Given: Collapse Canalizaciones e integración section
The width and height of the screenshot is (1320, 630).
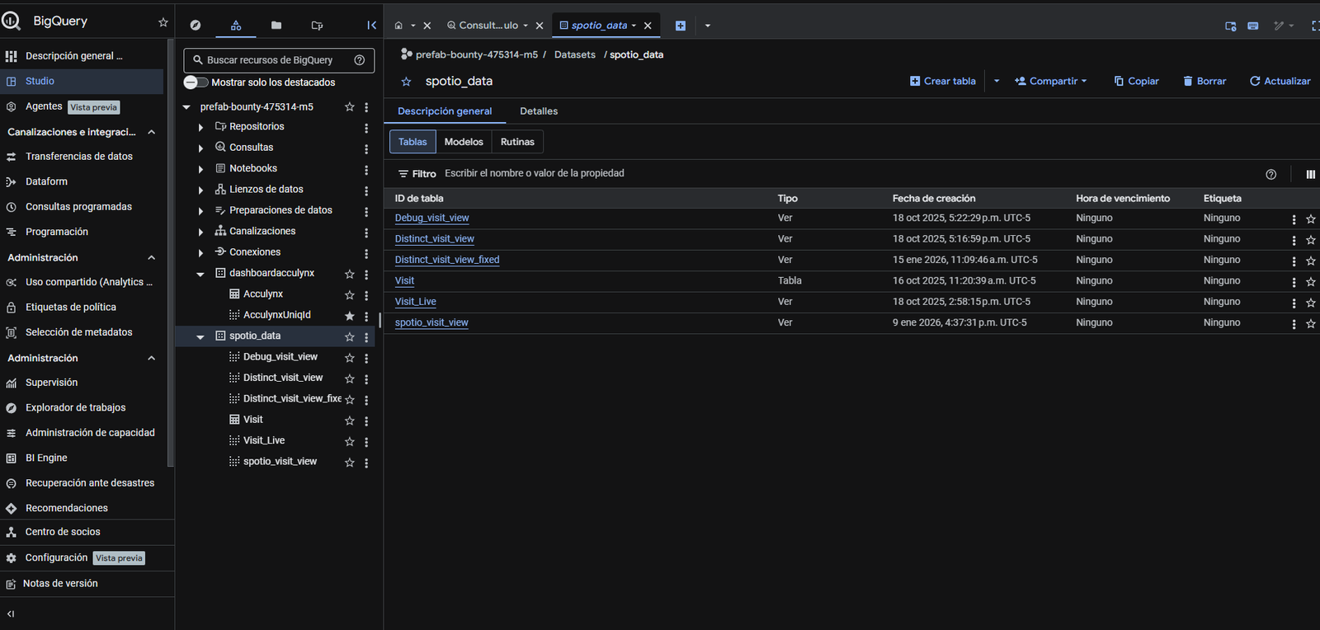Looking at the screenshot, I should [152, 132].
